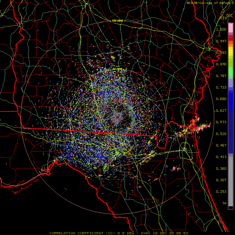The width and height of the screenshot is (235, 235).
Task: Select the 0.307 legend value
Action: coord(221,180)
